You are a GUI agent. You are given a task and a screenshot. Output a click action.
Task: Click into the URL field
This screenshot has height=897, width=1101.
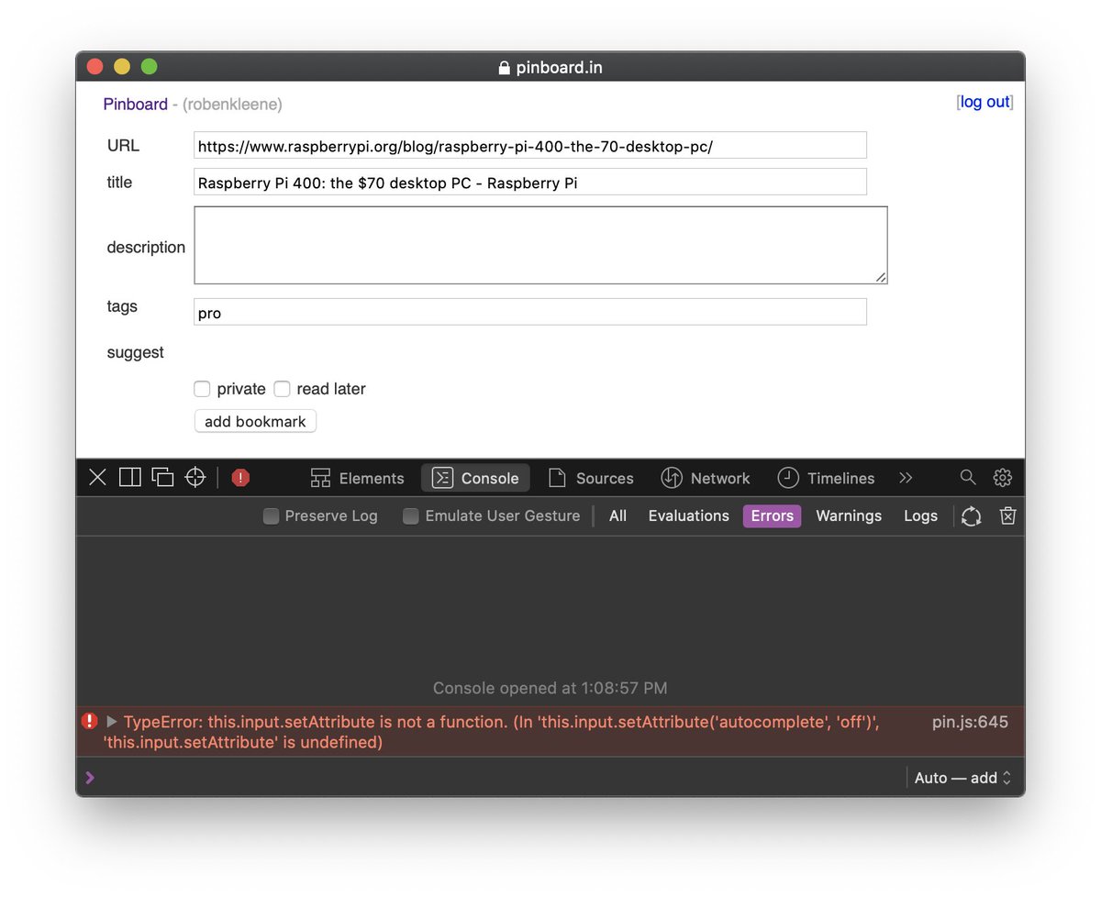530,146
